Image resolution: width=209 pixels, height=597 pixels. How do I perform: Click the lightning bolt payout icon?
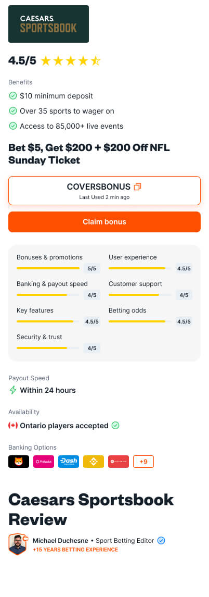click(x=13, y=390)
